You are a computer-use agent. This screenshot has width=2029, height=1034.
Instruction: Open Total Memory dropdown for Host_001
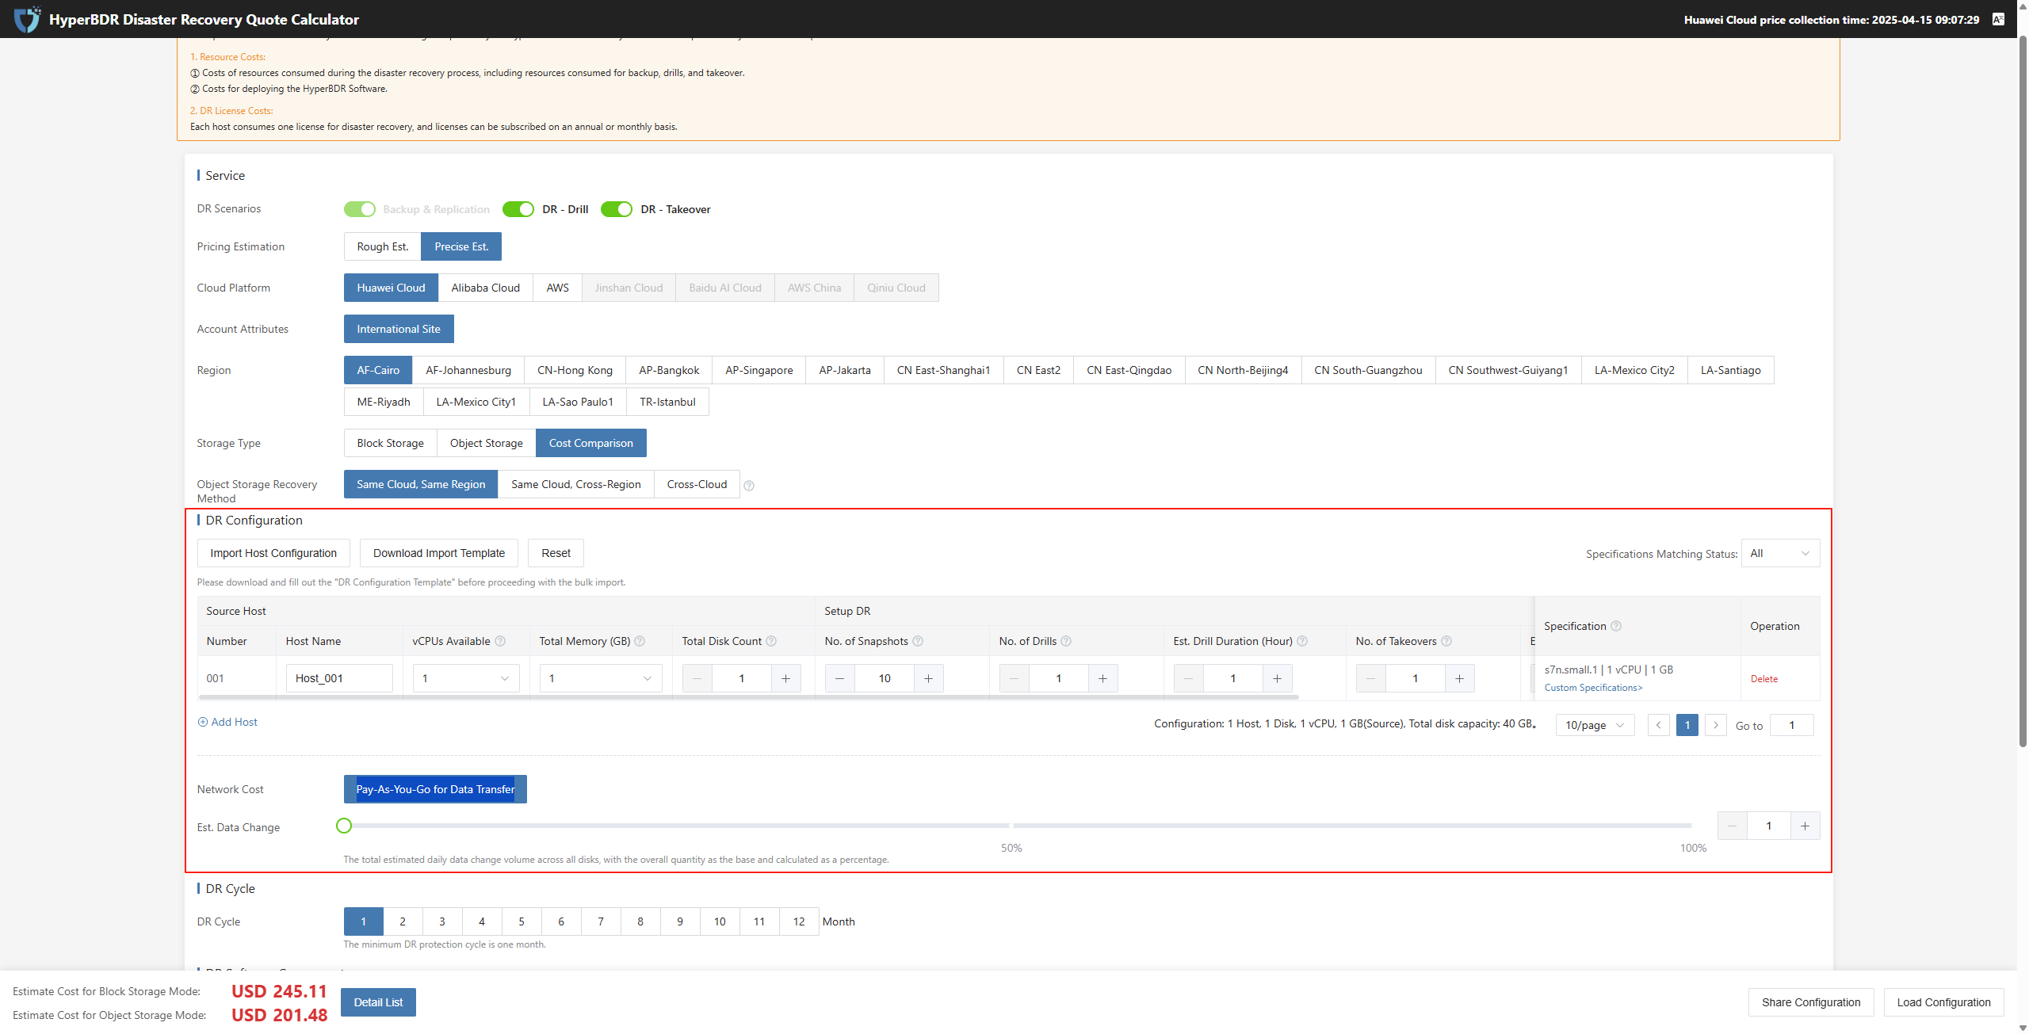pyautogui.click(x=601, y=678)
